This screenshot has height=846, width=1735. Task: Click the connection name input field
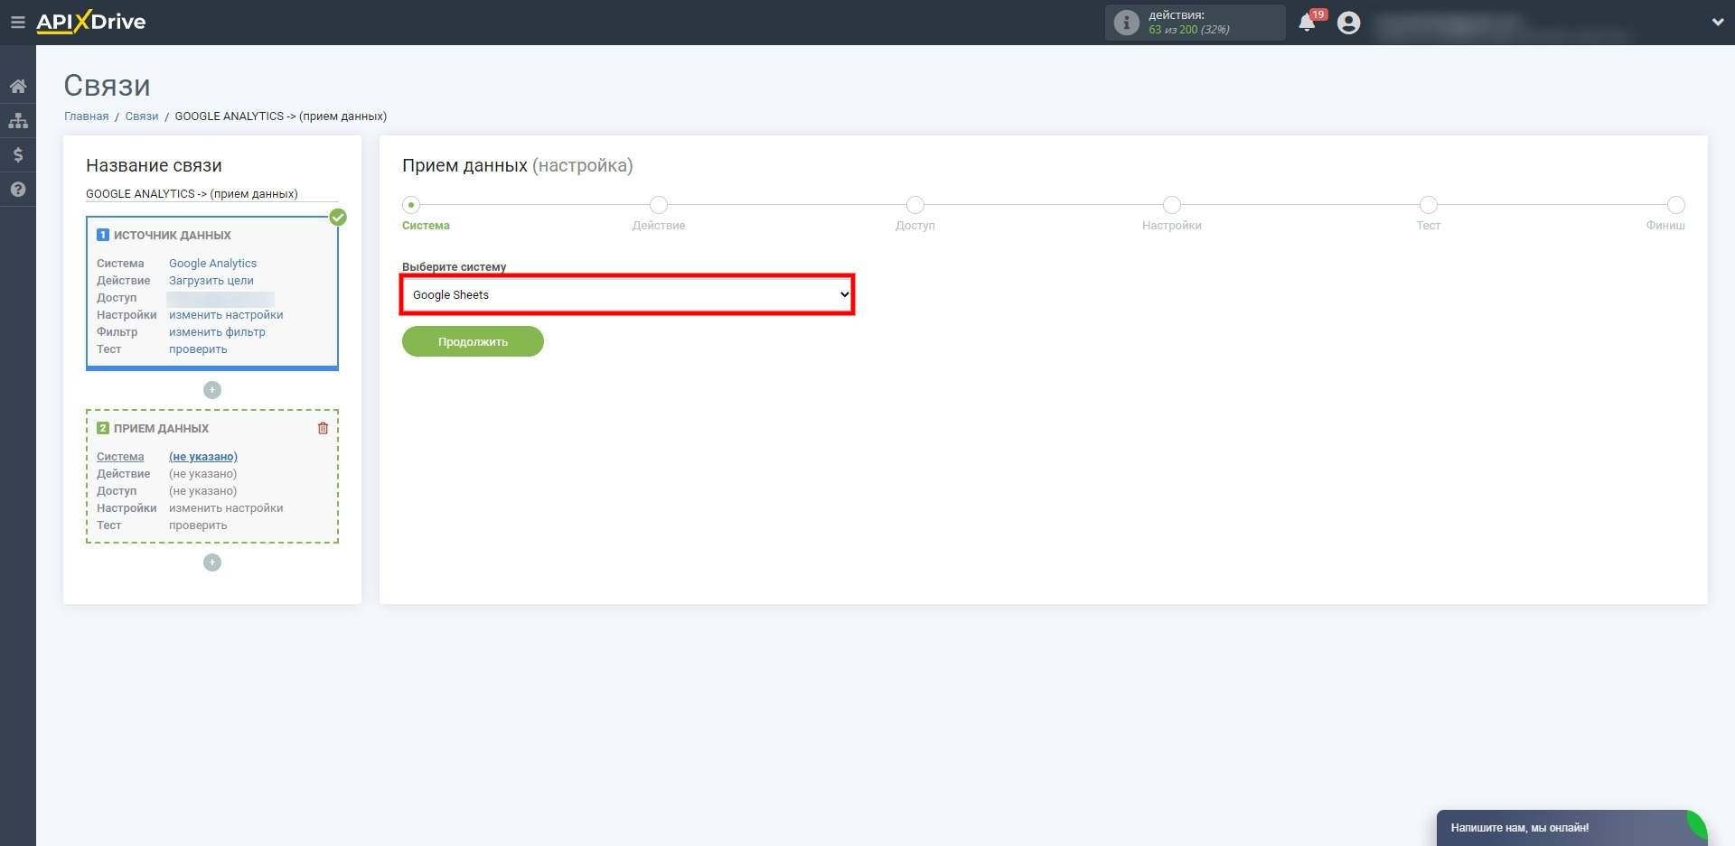[x=212, y=194]
